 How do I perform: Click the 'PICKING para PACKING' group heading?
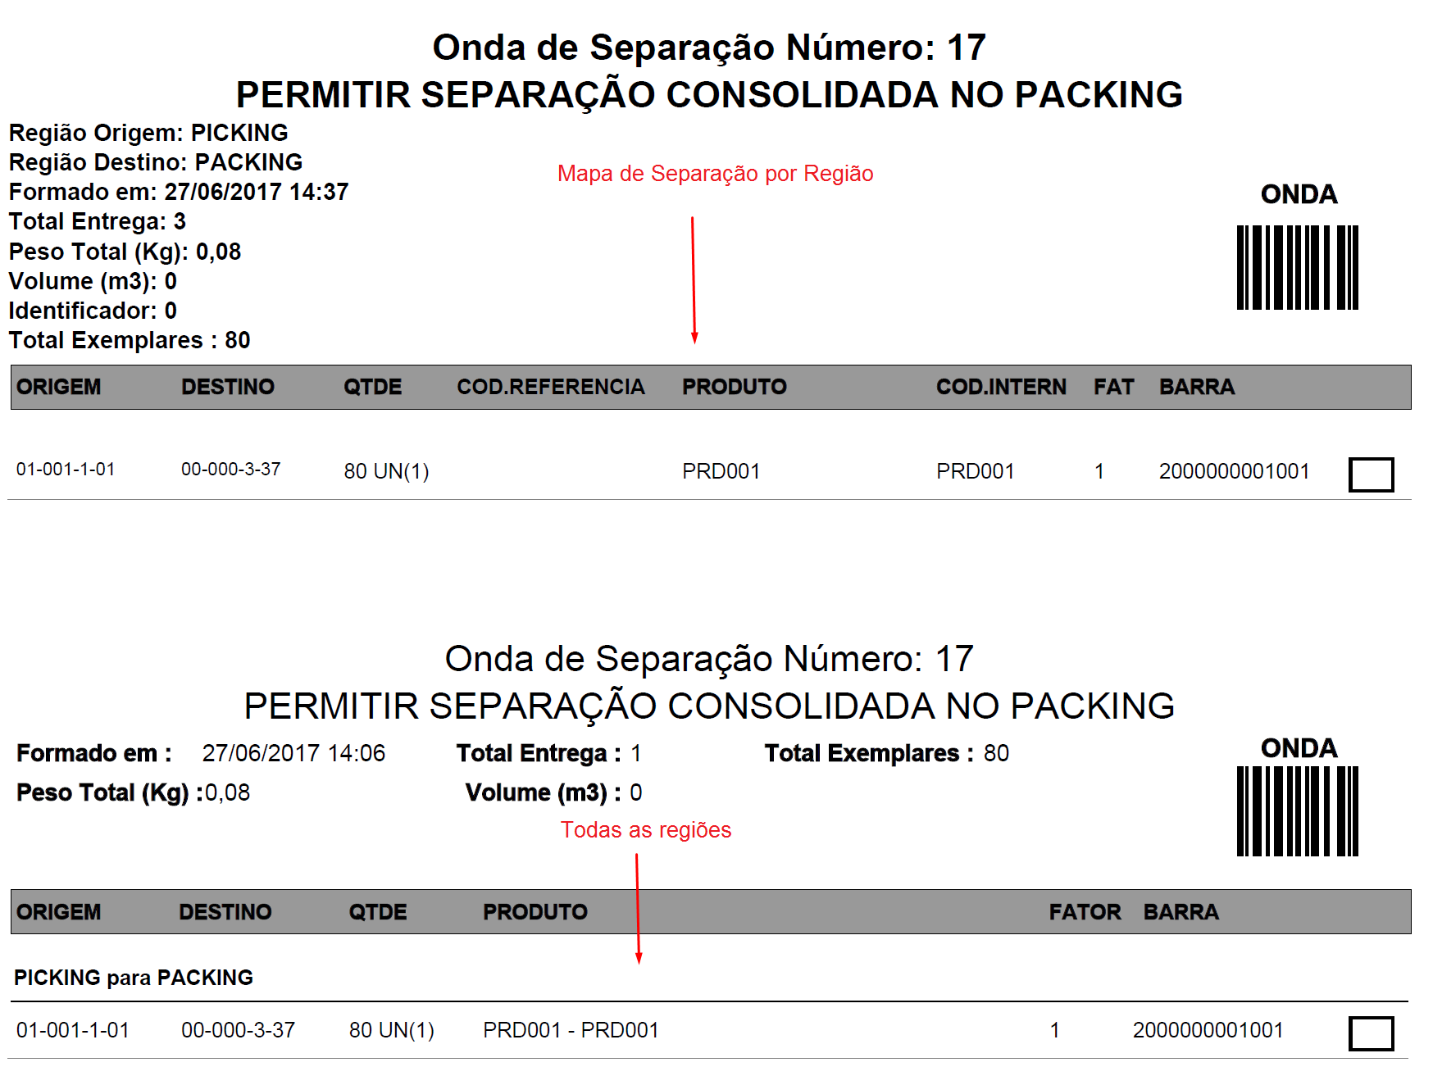point(134,978)
